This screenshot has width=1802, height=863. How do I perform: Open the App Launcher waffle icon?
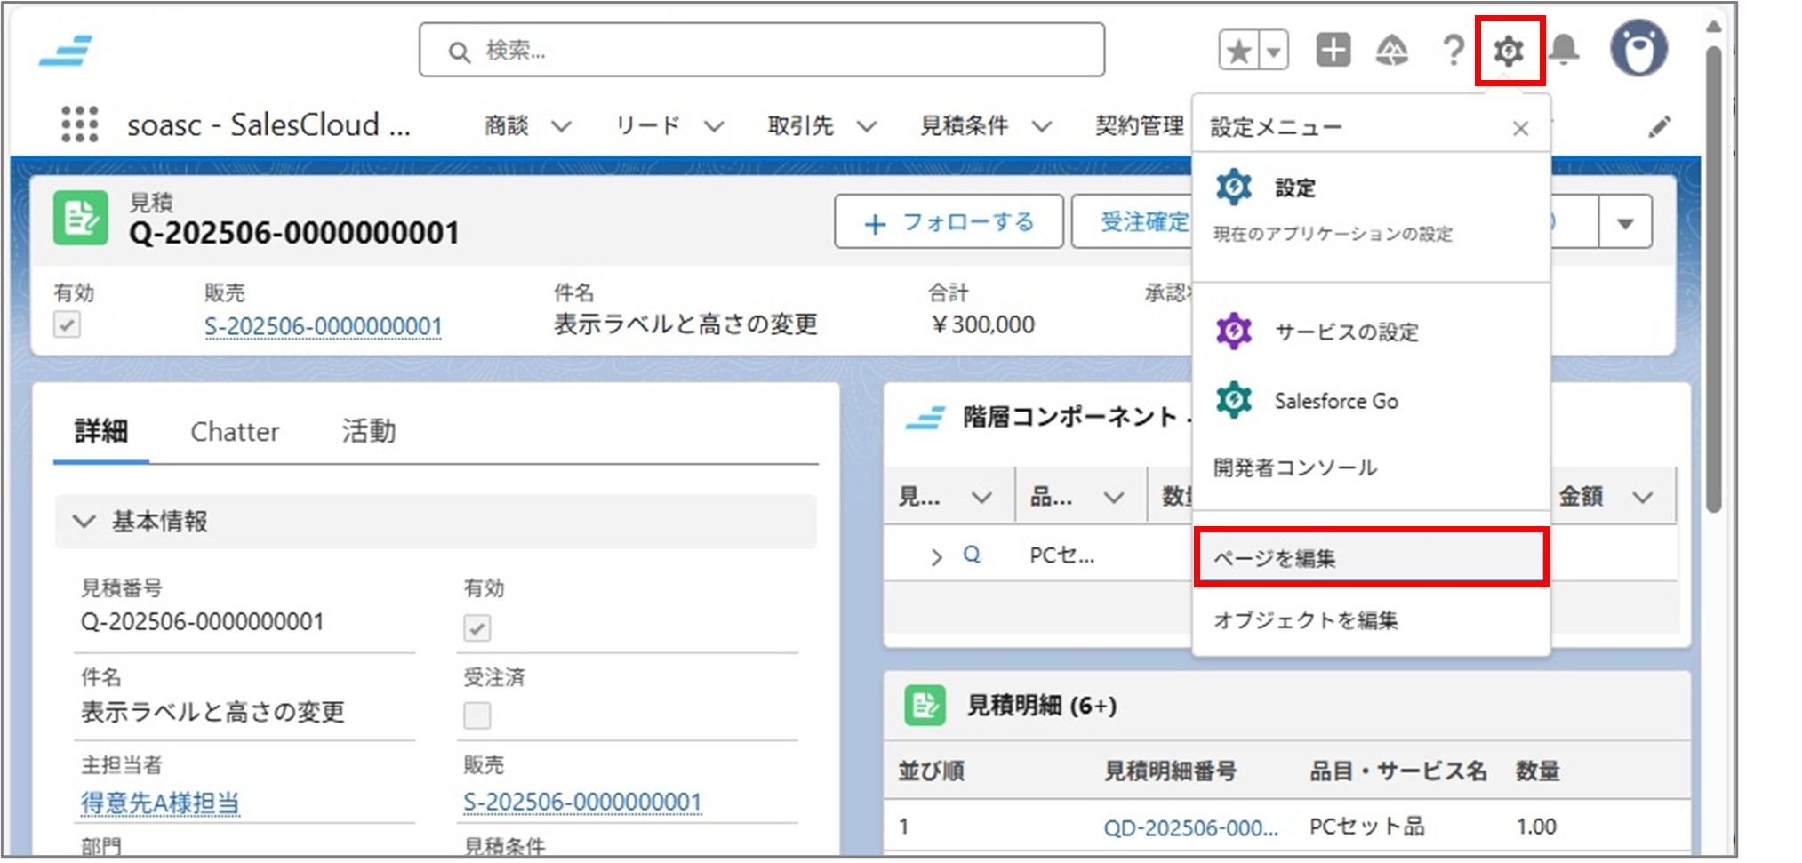point(78,125)
